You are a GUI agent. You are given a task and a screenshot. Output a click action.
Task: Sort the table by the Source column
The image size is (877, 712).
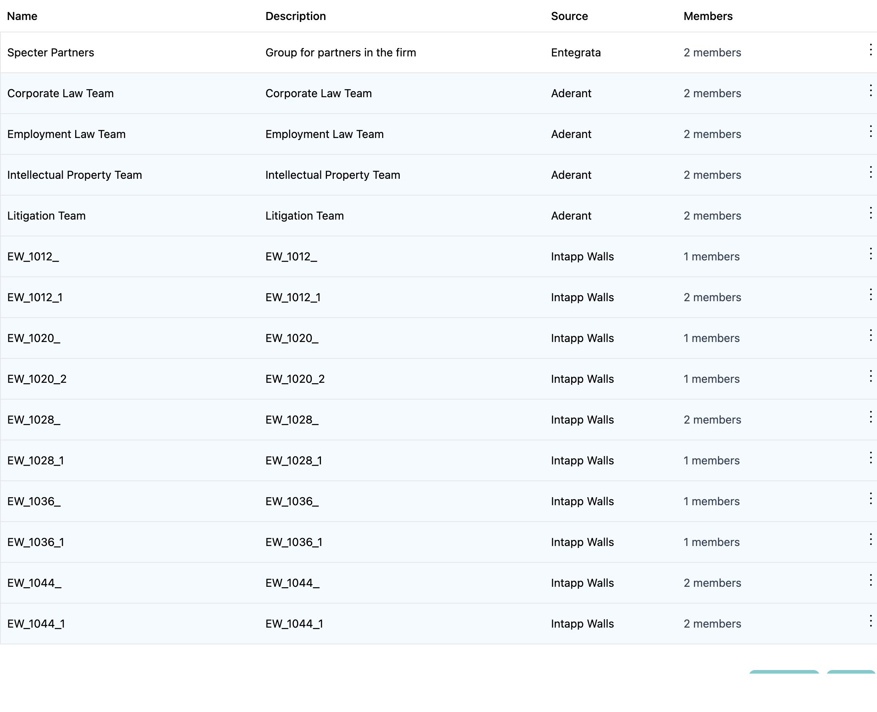570,16
